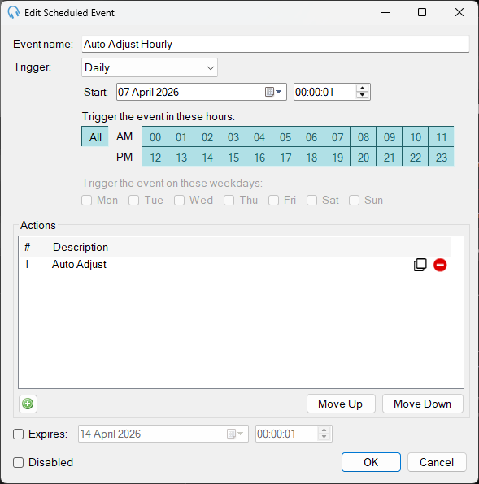The image size is (479, 484).
Task: Check the Sat weekday checkbox
Action: (x=311, y=200)
